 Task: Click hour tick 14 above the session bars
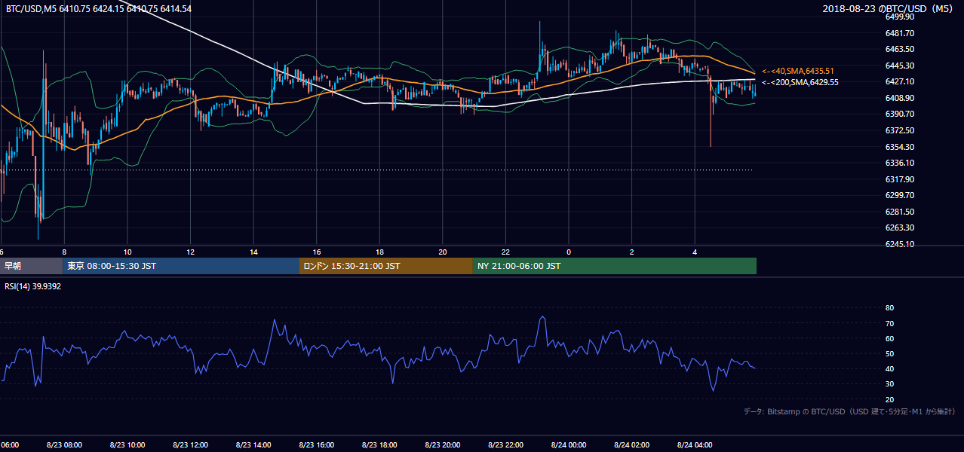pos(253,252)
